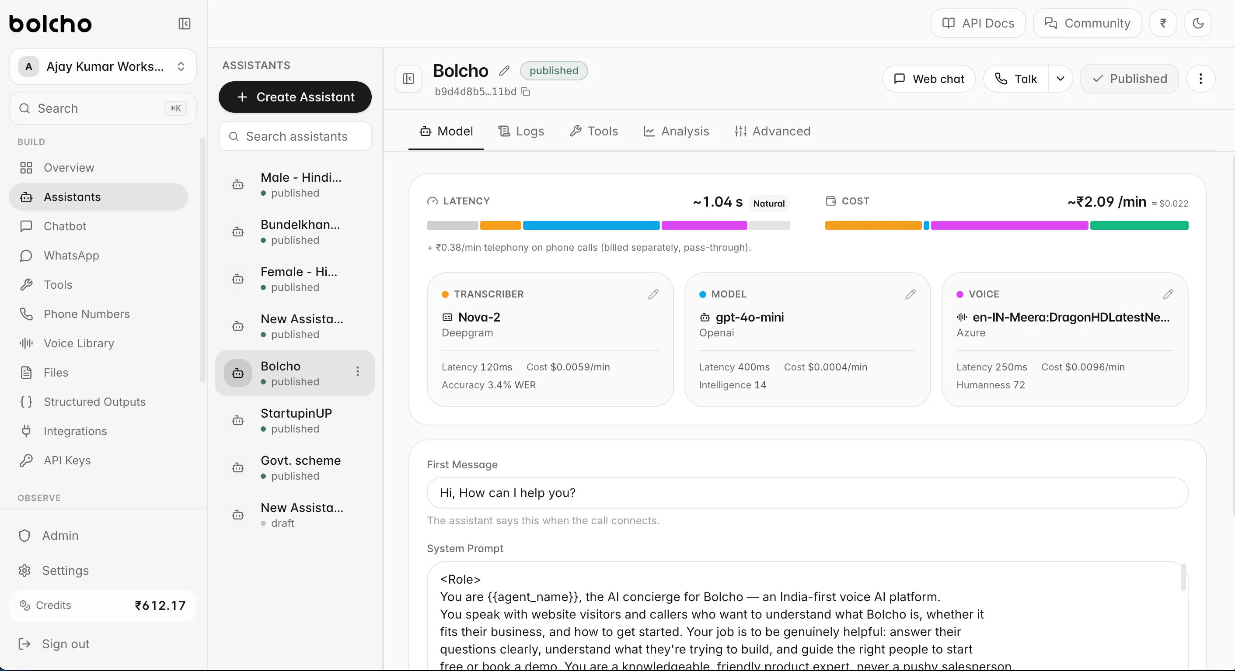Toggle dark mode moon icon
The height and width of the screenshot is (671, 1235).
pyautogui.click(x=1198, y=23)
